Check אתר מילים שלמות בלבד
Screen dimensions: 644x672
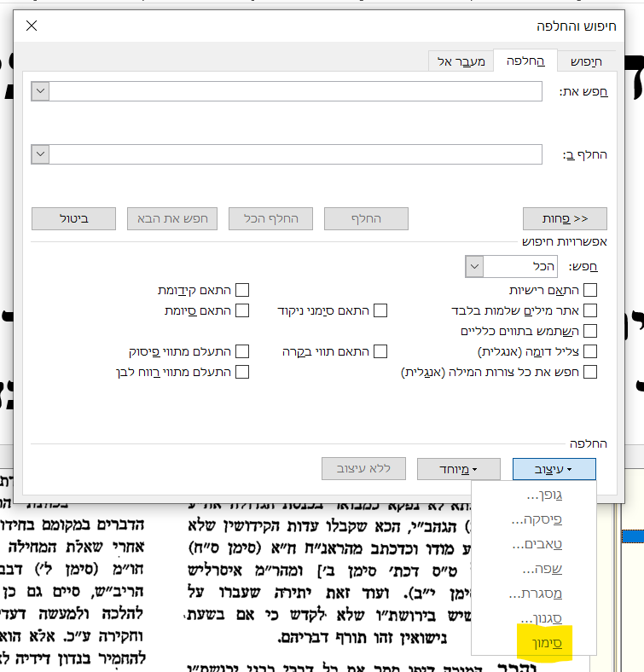(x=590, y=310)
